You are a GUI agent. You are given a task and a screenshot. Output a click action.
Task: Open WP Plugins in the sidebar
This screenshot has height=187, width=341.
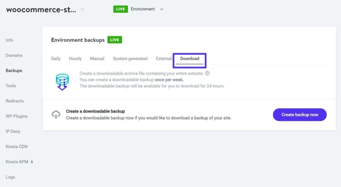[x=17, y=116]
